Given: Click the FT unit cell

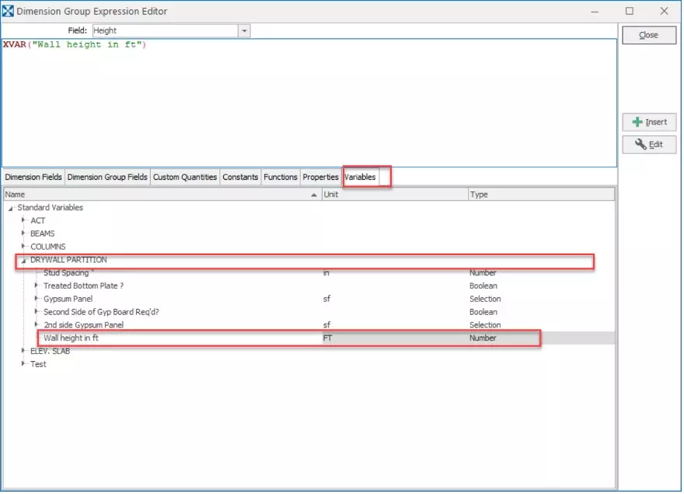Looking at the screenshot, I should (x=327, y=338).
